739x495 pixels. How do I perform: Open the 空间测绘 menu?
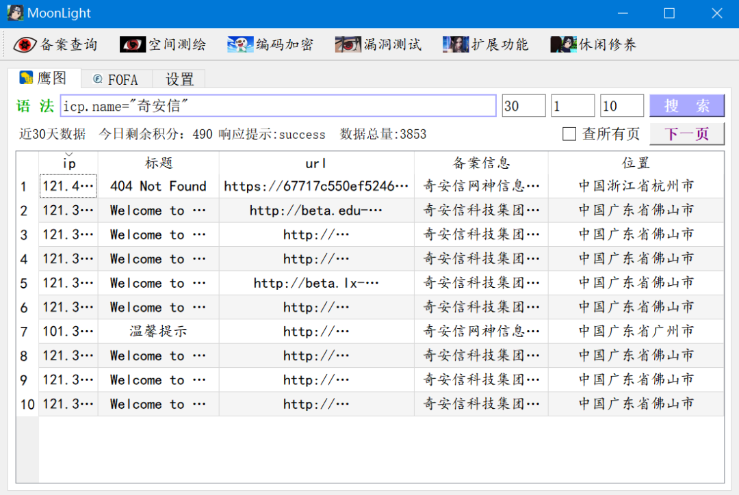pyautogui.click(x=163, y=44)
